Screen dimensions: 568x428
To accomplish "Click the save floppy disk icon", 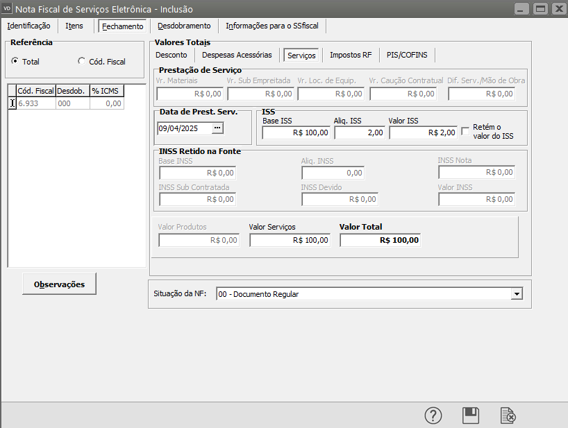I will (471, 415).
